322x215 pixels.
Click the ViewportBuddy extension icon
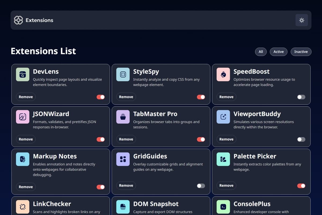point(223,117)
